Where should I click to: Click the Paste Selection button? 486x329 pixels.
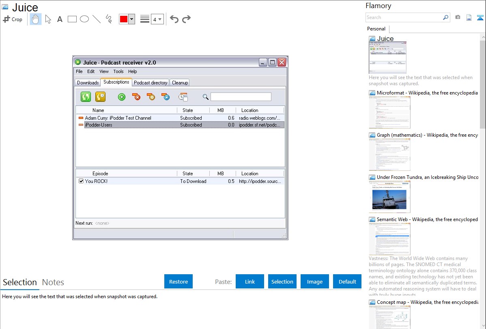[x=282, y=282]
